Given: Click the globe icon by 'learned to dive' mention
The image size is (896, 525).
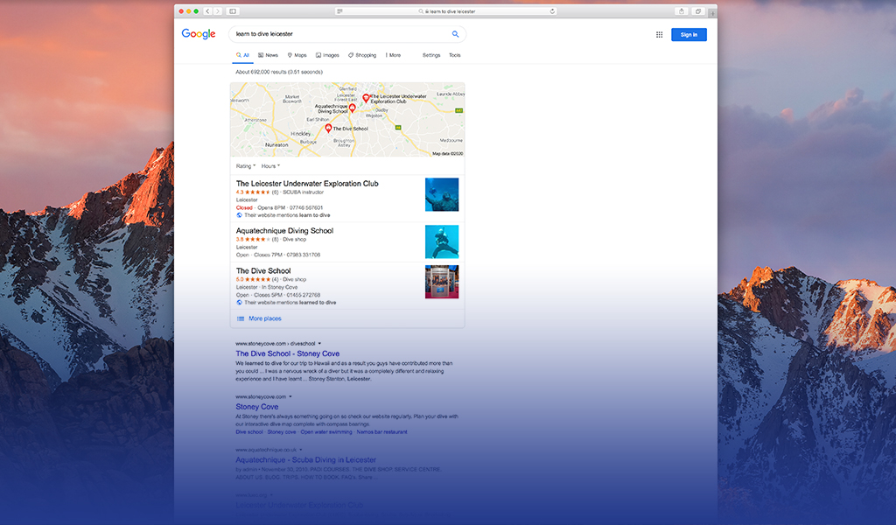Looking at the screenshot, I should point(240,302).
